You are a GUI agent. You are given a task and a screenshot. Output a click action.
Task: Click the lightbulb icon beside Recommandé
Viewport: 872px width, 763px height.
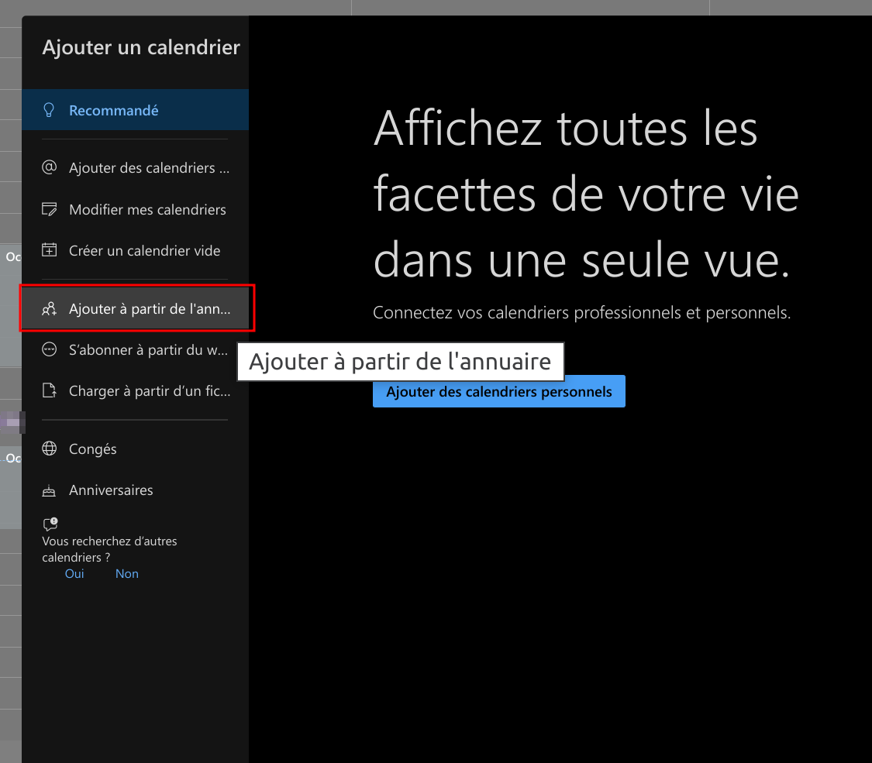pos(50,110)
